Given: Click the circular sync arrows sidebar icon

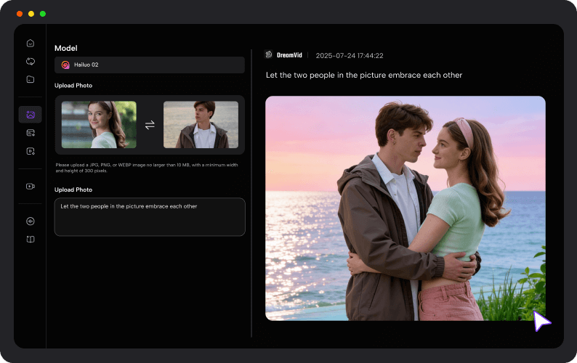Looking at the screenshot, I should (30, 62).
